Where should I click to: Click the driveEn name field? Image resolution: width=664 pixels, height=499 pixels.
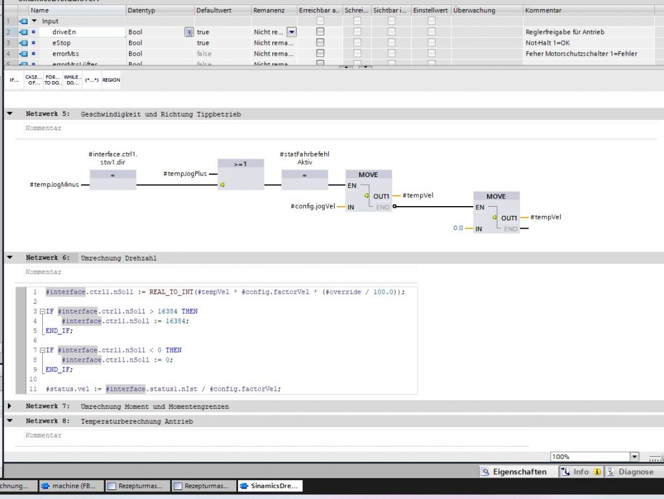83,32
